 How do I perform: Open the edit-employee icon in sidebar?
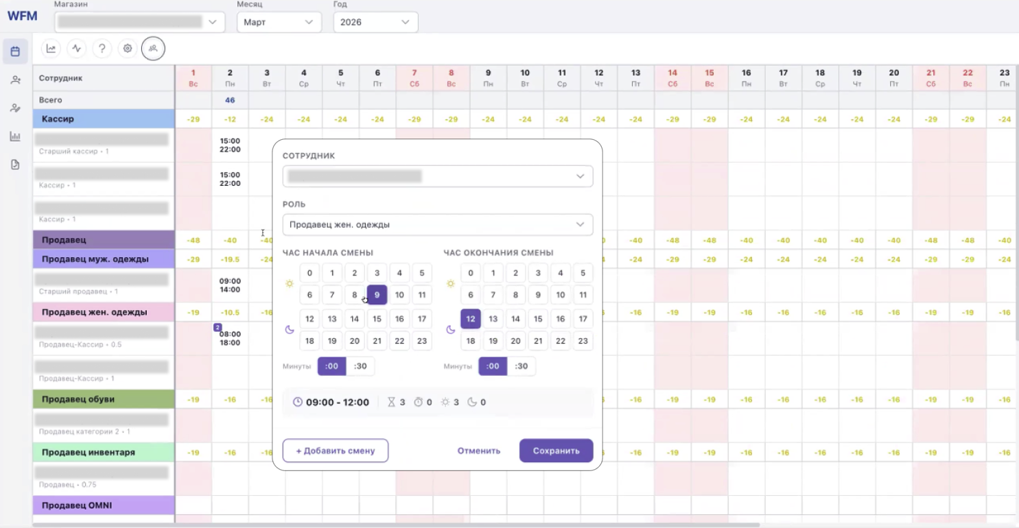click(x=15, y=108)
